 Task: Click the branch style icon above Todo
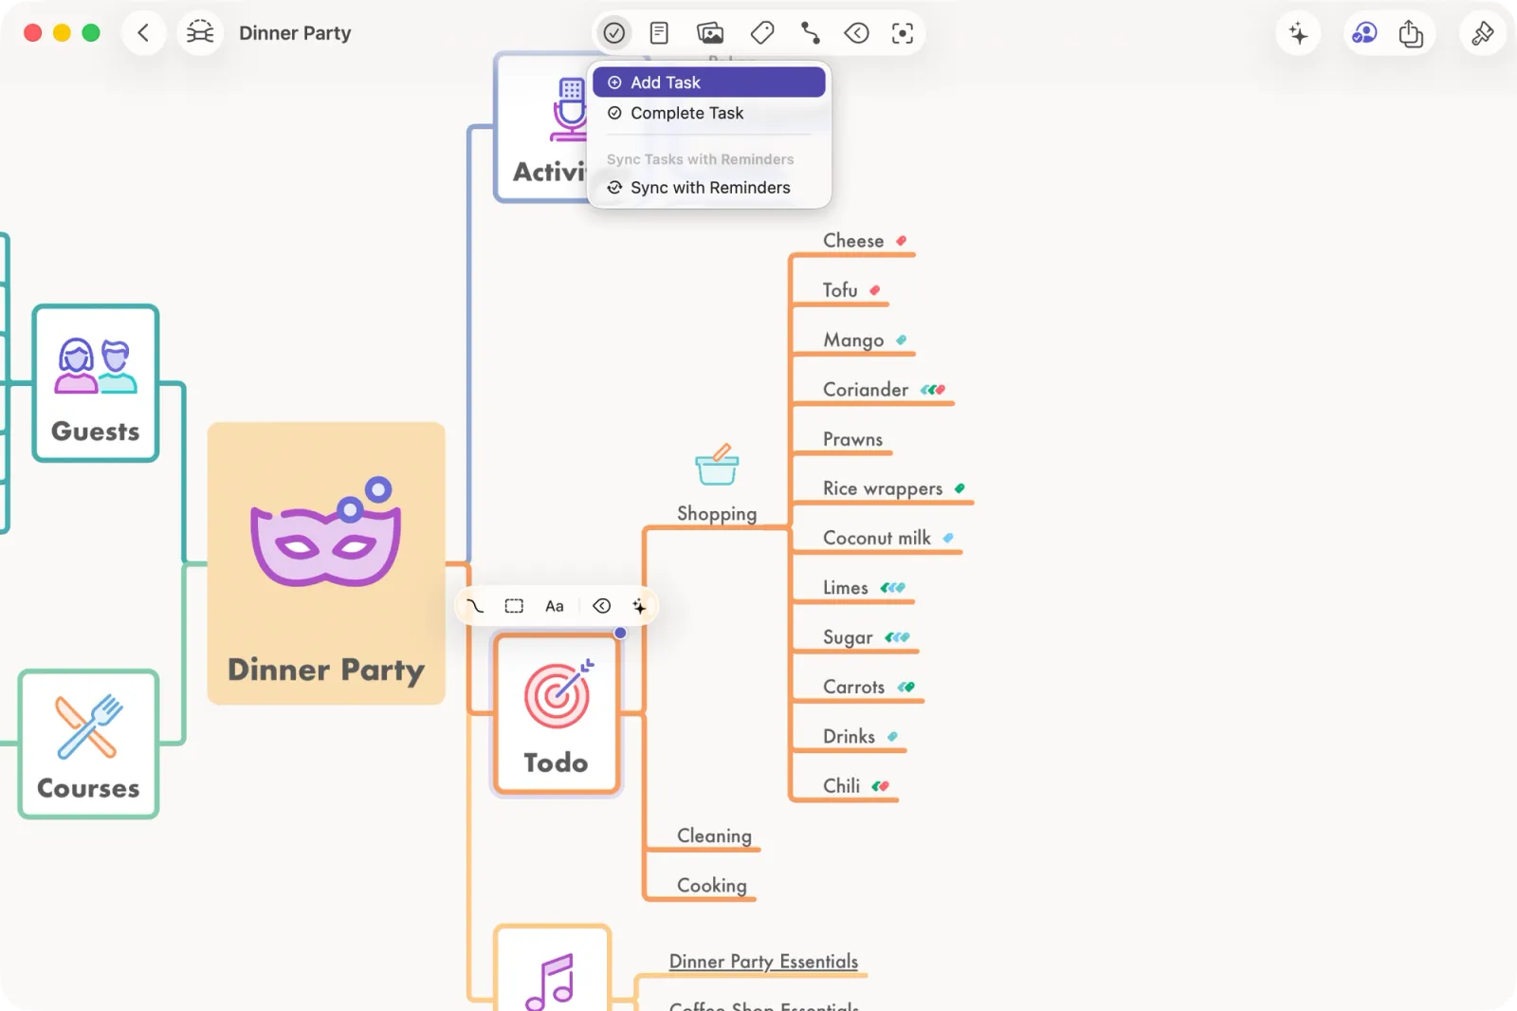pyautogui.click(x=475, y=606)
